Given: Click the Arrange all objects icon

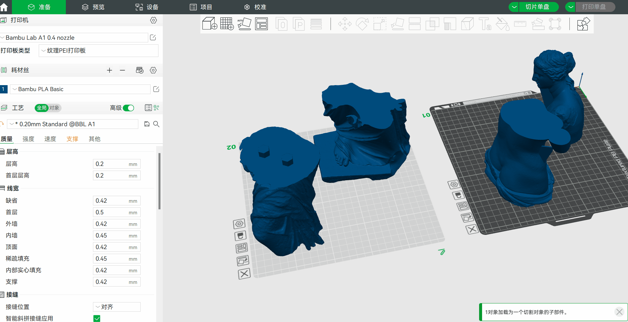Looking at the screenshot, I should (261, 24).
